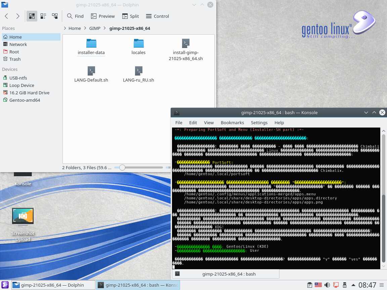Viewport: 387px width, 290px height.
Task: Click the Konsole desktop icon label
Action: pyautogui.click(x=23, y=184)
